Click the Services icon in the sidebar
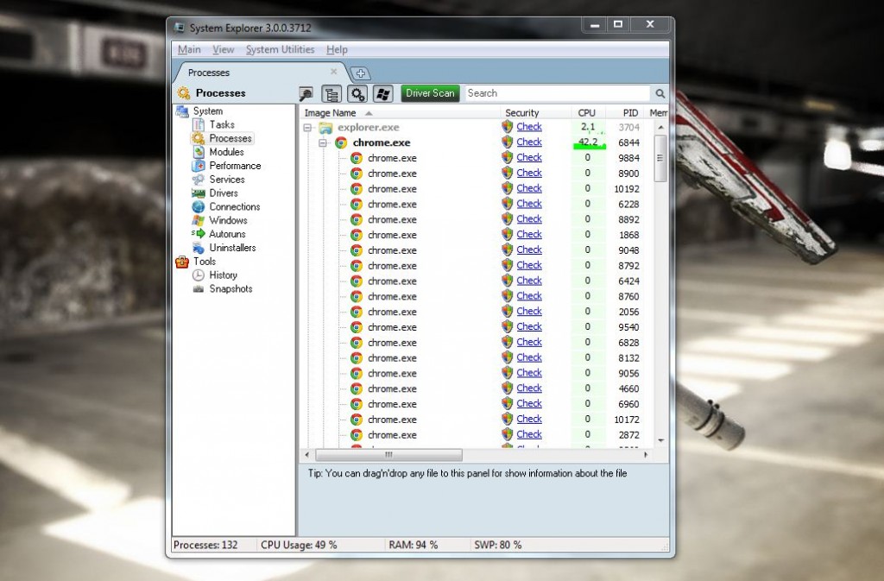 point(199,180)
